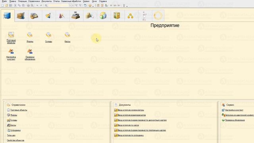Click the Print preview toolbar icon
This screenshot has height=143, width=254.
[x=32, y=5]
